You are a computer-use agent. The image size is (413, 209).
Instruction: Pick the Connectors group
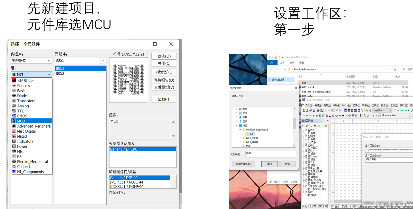click(x=32, y=167)
